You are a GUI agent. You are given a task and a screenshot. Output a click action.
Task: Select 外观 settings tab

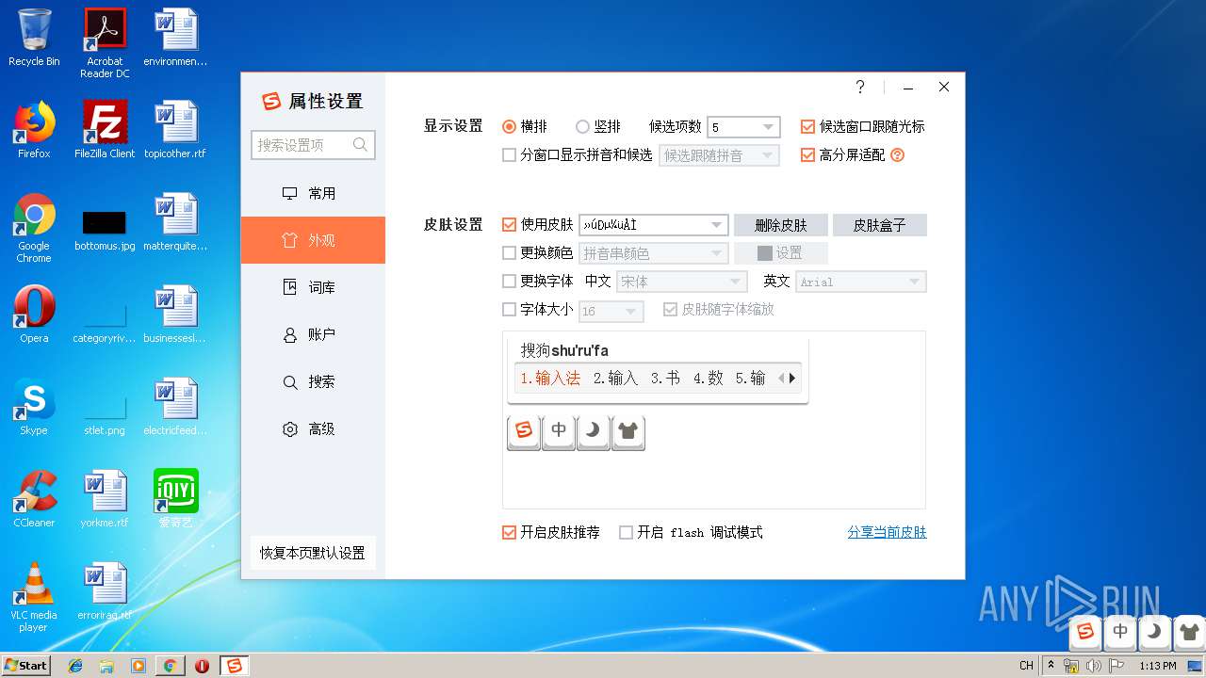tap(313, 240)
